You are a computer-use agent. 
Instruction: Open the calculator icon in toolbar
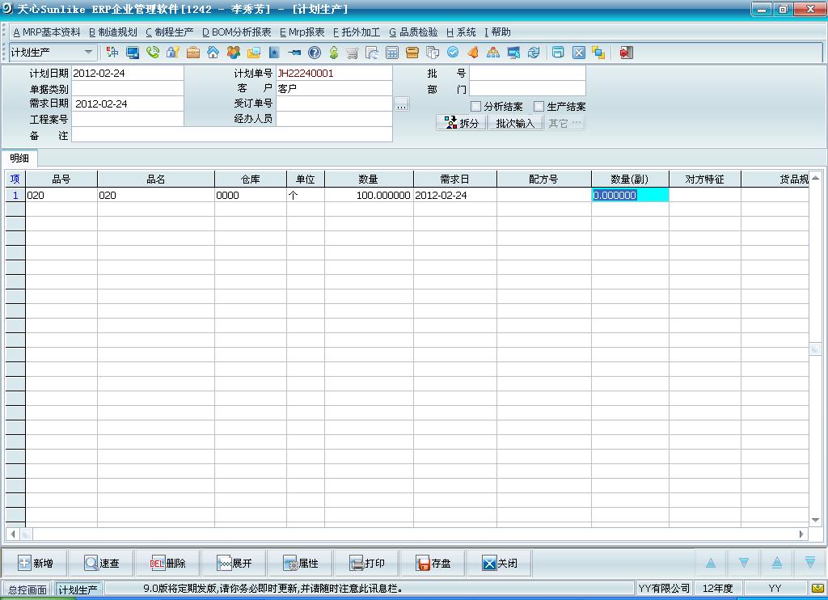(392, 53)
